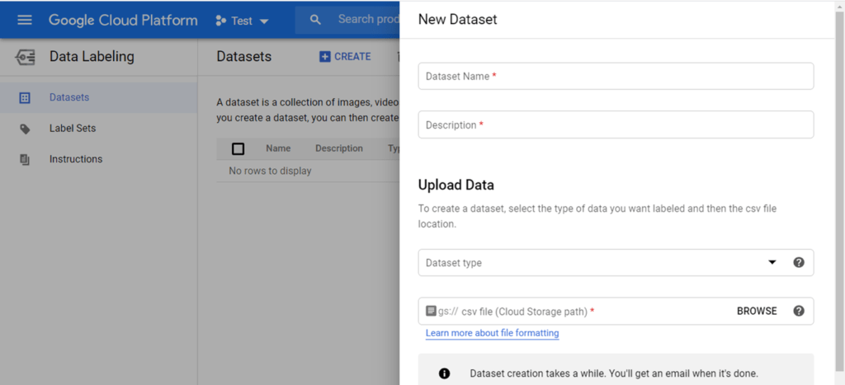Screen dimensions: 845x385
Task: Click the Upload Data heading
Action: click(456, 185)
